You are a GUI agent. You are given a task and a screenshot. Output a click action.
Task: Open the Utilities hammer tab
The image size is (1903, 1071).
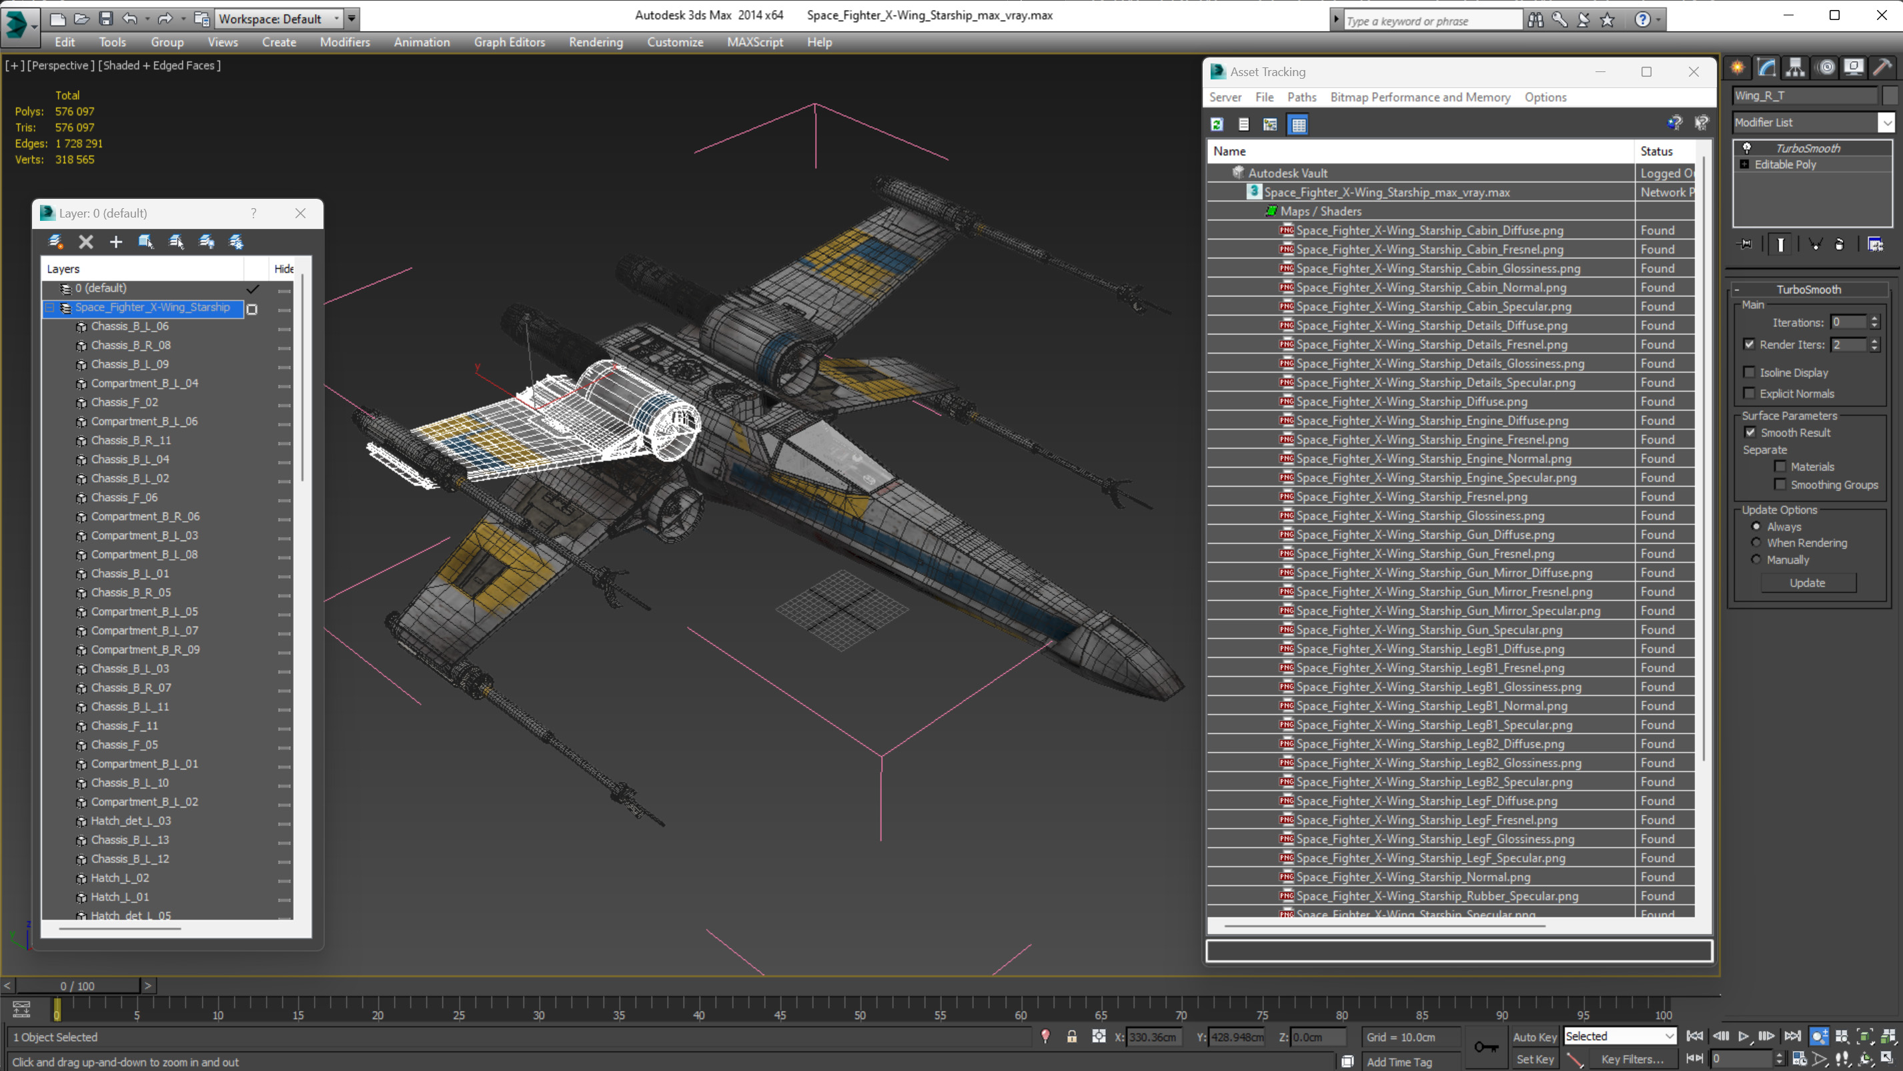pyautogui.click(x=1882, y=68)
